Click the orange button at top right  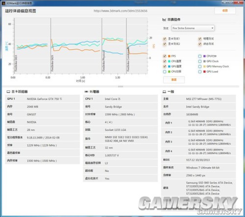coord(225,11)
